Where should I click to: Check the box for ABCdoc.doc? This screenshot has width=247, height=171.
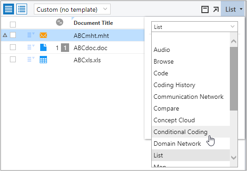[x=13, y=47]
